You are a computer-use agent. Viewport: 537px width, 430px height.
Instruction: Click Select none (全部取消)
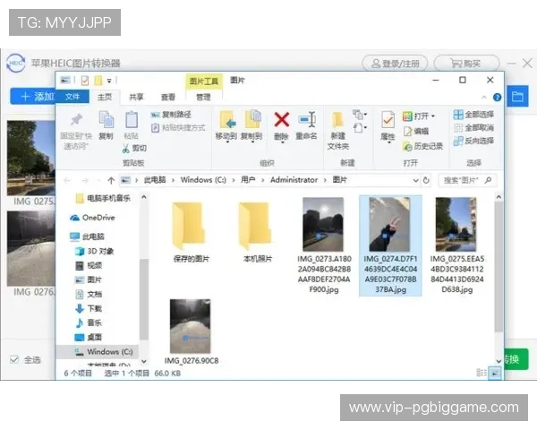pyautogui.click(x=473, y=128)
